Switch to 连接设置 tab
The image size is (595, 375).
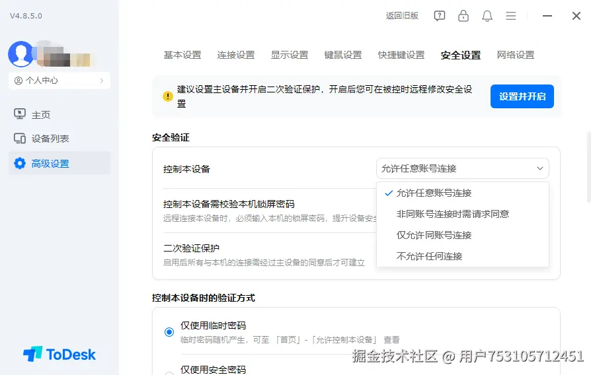(x=236, y=55)
